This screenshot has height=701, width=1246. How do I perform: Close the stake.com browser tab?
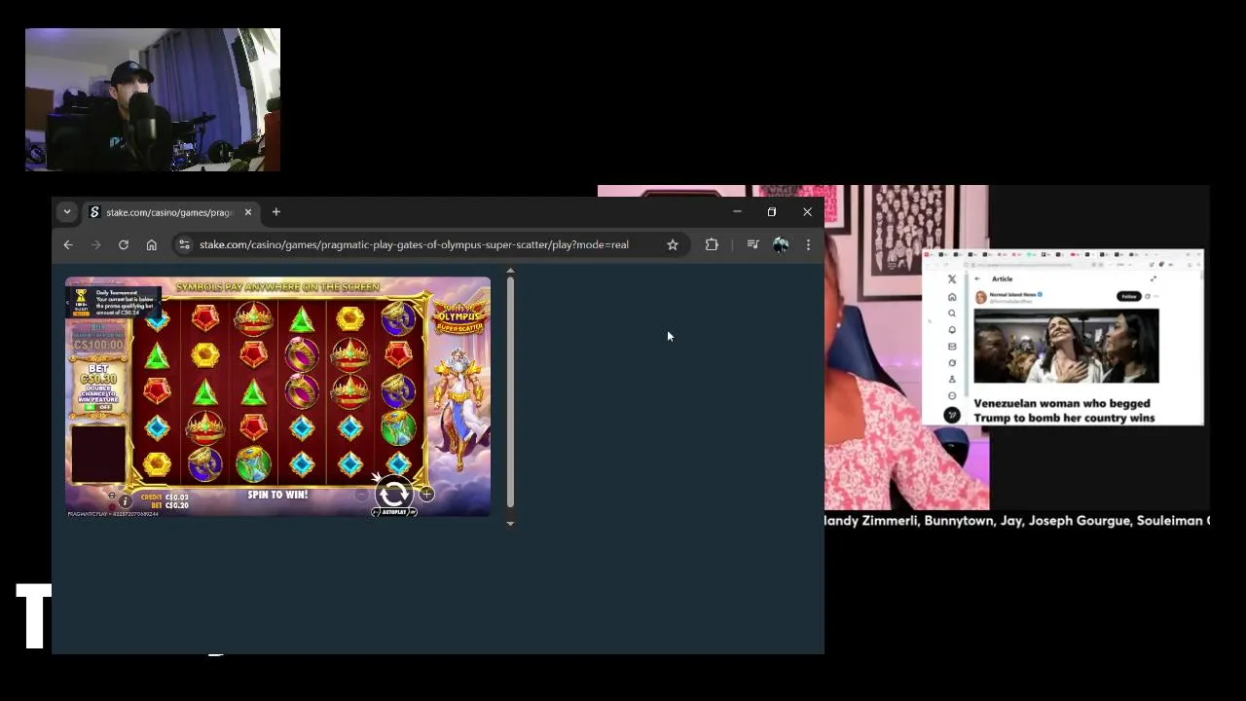click(248, 212)
